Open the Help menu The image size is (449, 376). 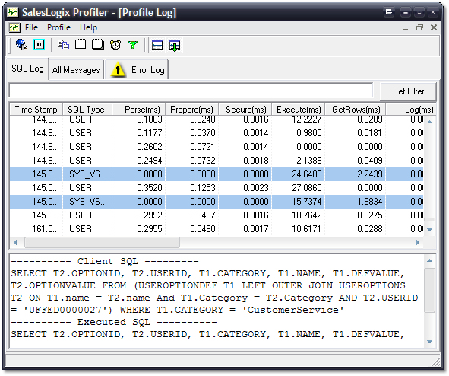(x=88, y=27)
